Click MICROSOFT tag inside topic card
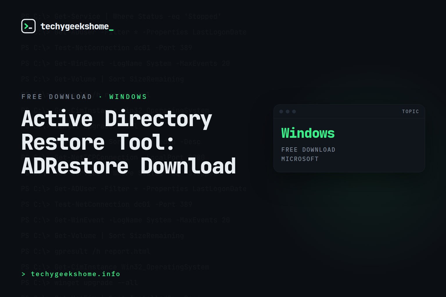Screen dimensions: 446x297 tap(300, 159)
